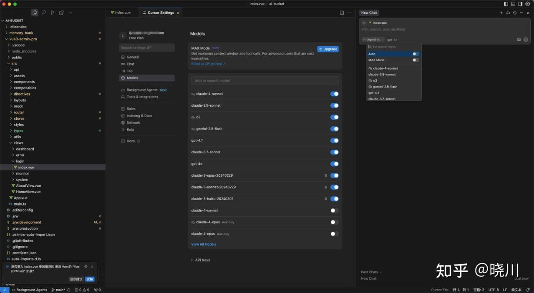The image size is (534, 293).
Task: Delete claude-3-sonnet-20240229 model trash icon
Action: point(326,187)
